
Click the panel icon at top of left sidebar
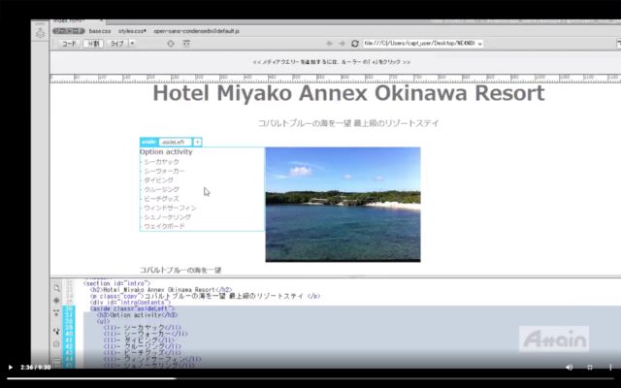[x=40, y=34]
